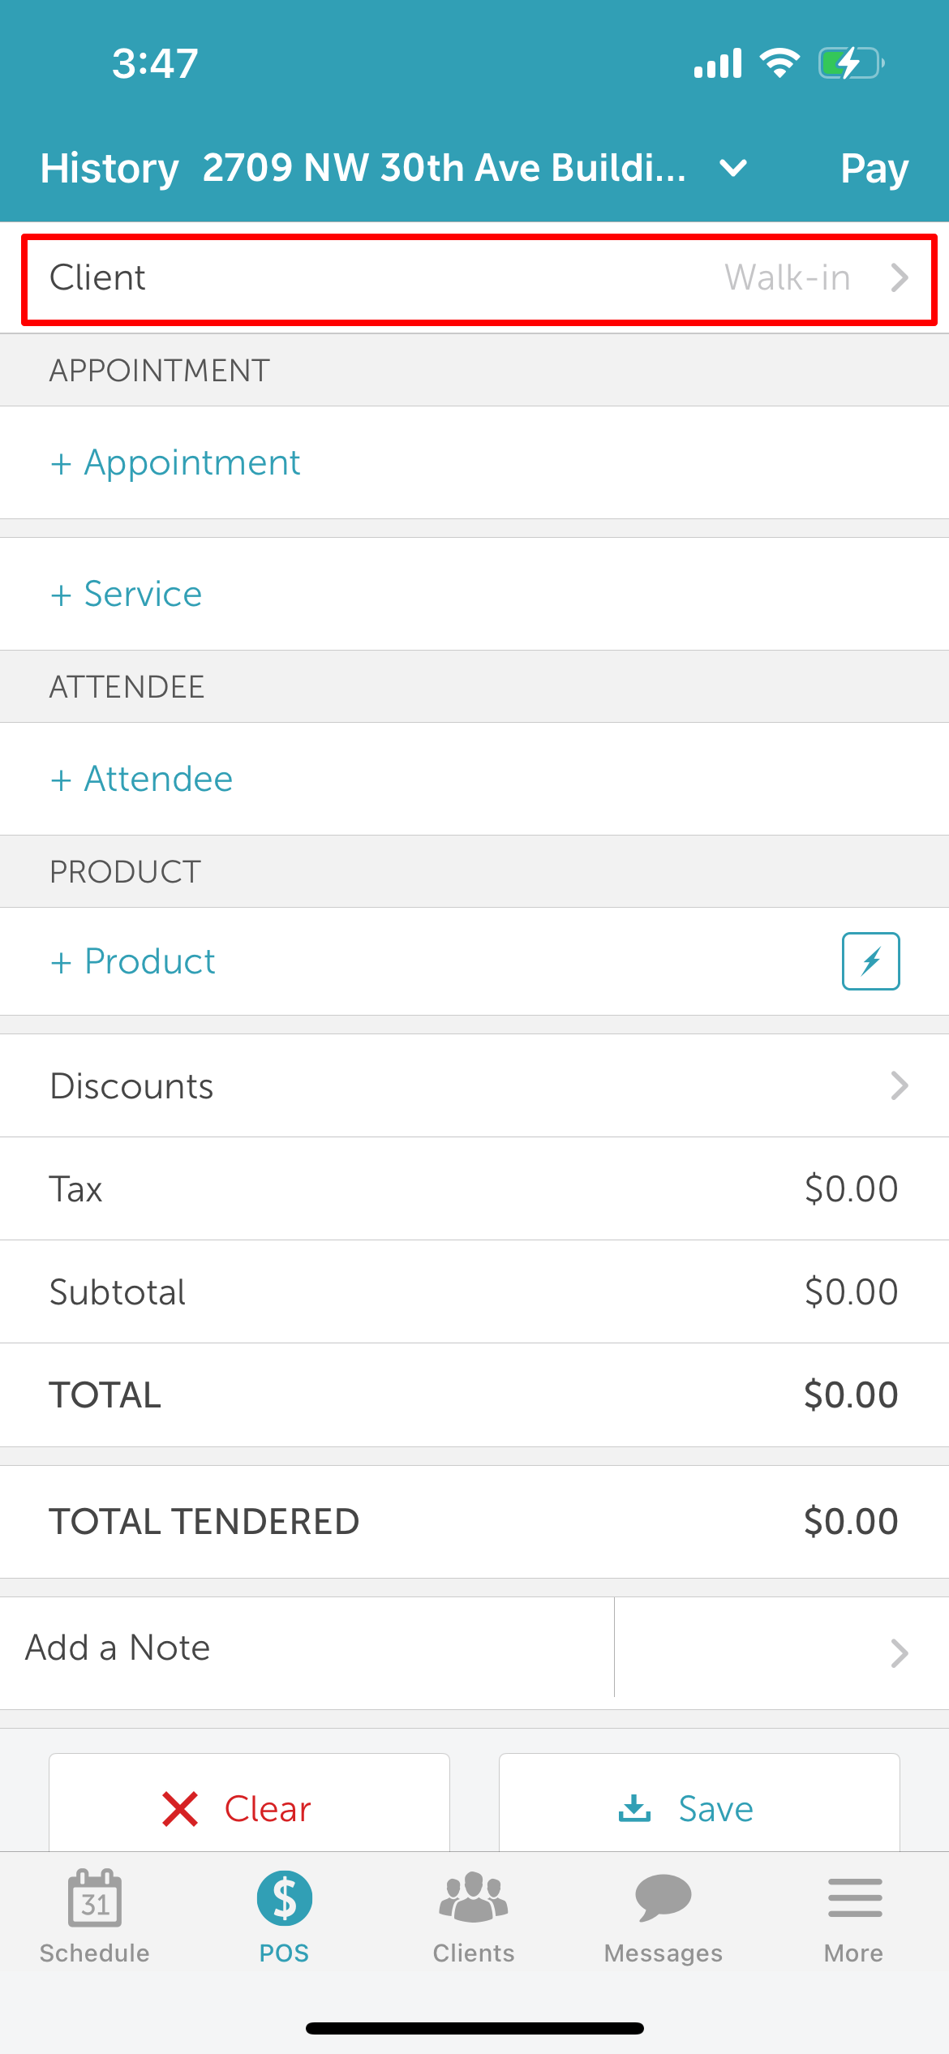Open the Client Walk-in row chevron
Screen dimensions: 949x2054
point(900,277)
